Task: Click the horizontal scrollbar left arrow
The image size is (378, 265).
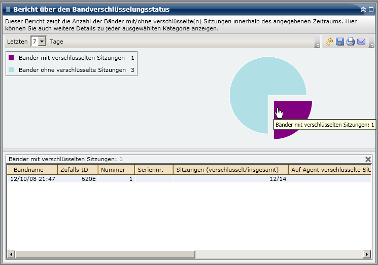Action: (11, 254)
